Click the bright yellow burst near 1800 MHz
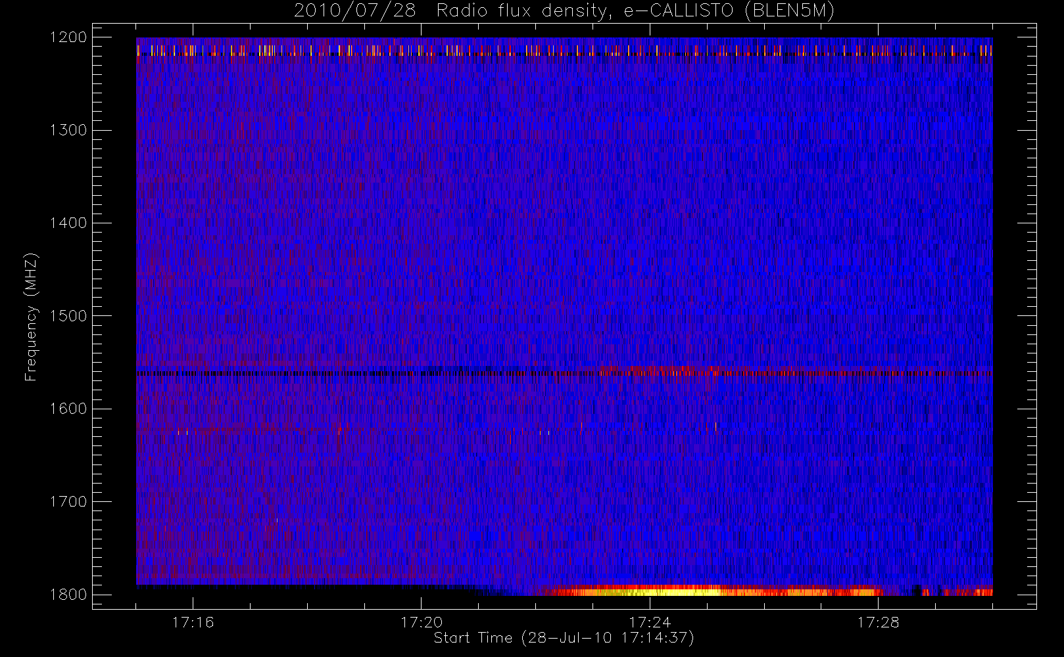1064x657 pixels. 658,591
